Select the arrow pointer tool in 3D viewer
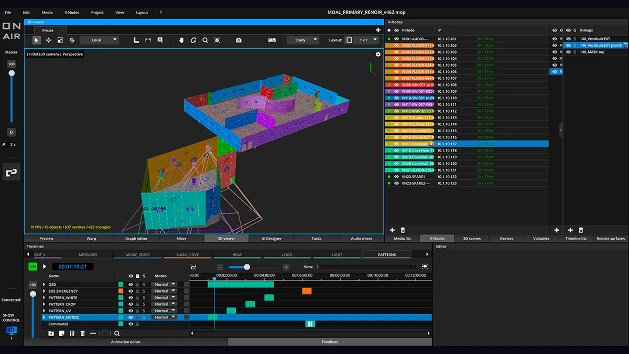The image size is (629, 354). click(36, 40)
